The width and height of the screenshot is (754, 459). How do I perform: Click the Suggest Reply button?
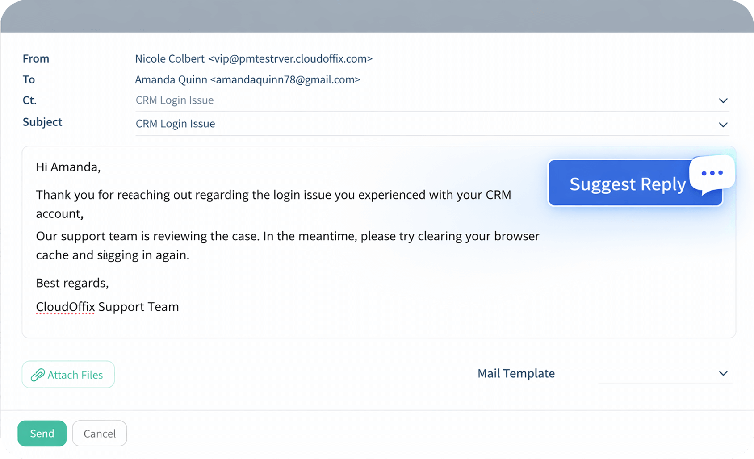click(628, 184)
